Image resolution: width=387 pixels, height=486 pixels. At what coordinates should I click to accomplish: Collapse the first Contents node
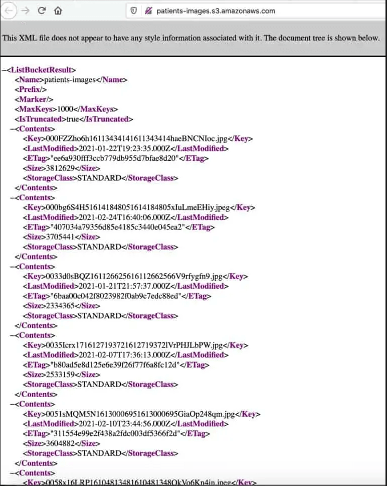tap(13, 129)
